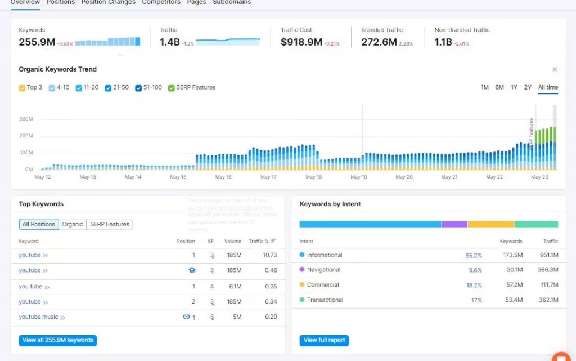Select the All Positions filter
This screenshot has width=576, height=361.
click(x=39, y=224)
